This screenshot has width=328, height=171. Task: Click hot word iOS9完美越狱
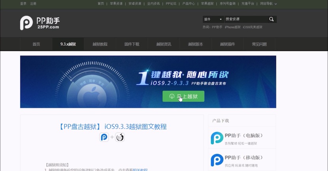tap(253, 27)
